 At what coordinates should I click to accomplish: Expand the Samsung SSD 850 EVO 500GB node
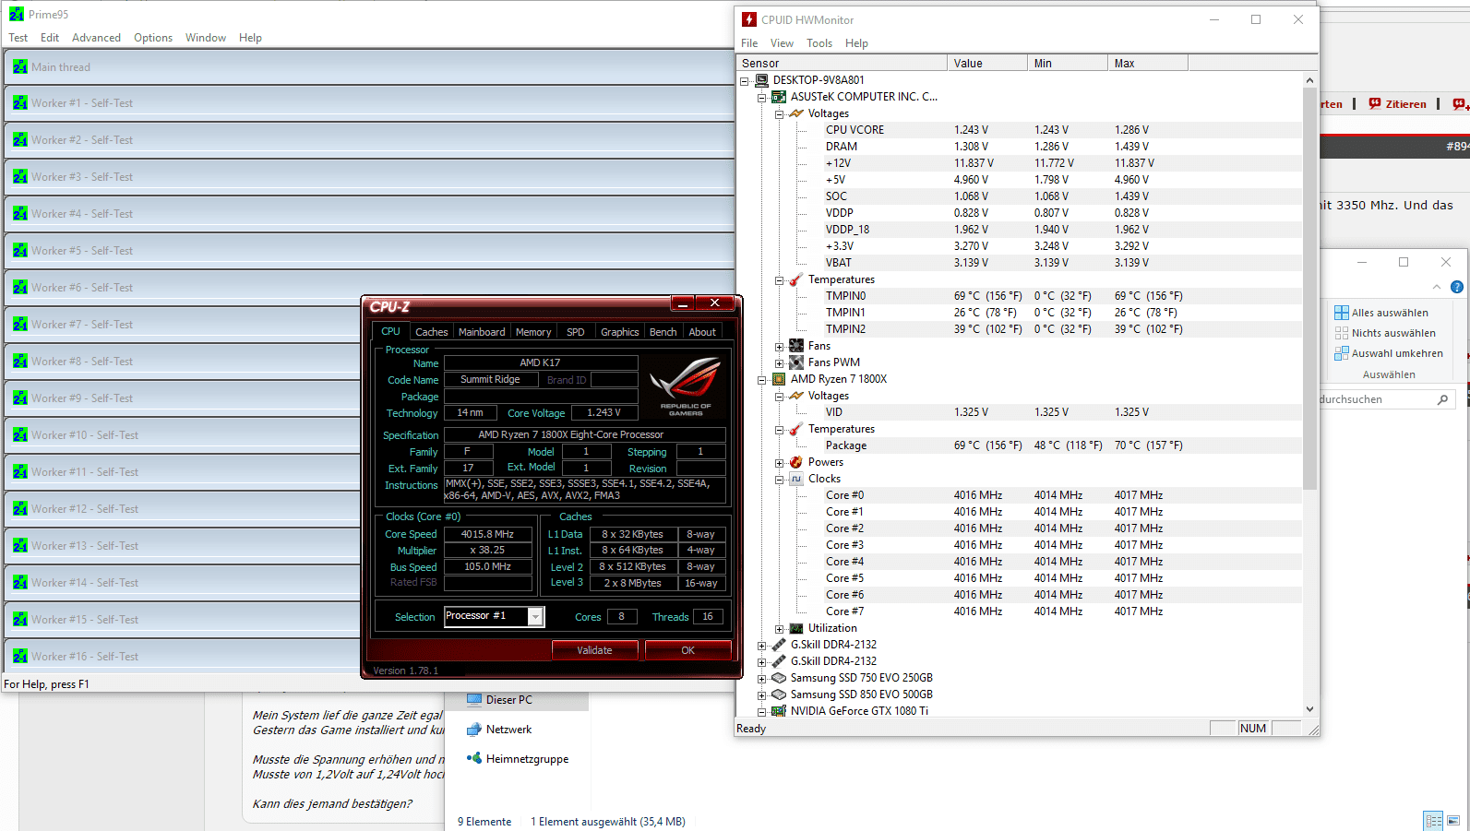(762, 695)
